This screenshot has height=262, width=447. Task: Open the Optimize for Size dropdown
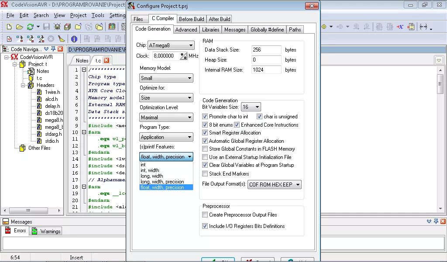[166, 98]
